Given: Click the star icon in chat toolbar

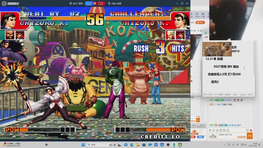Looking at the screenshot, I should point(217,130).
